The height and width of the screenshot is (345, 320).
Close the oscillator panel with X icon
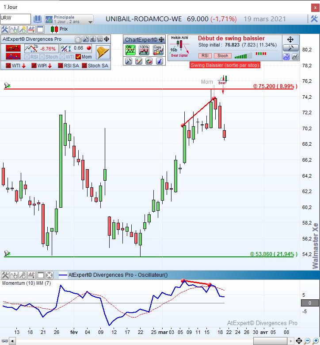50,275
